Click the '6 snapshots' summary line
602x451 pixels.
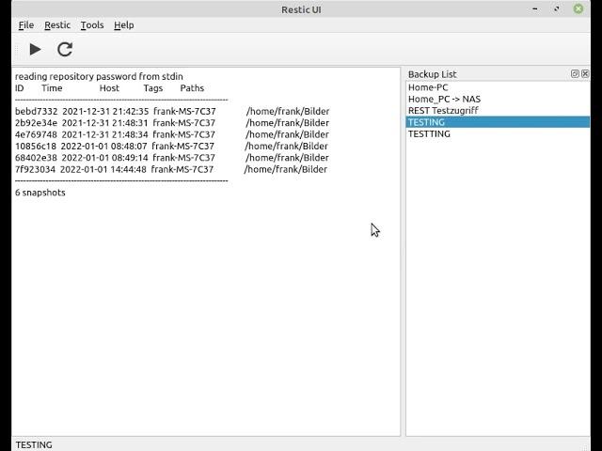coord(40,193)
